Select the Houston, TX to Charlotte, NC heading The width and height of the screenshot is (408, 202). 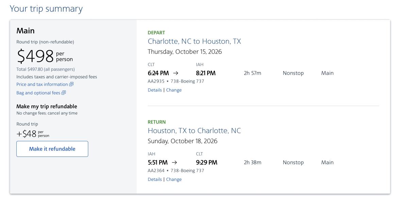coord(194,131)
